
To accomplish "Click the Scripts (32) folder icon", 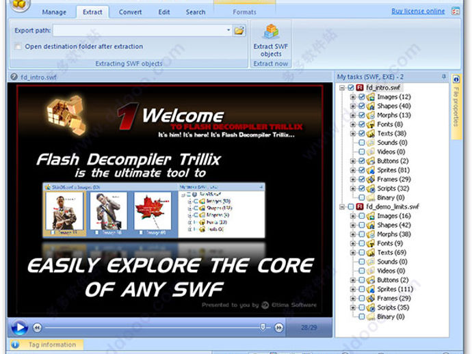I will pos(371,189).
